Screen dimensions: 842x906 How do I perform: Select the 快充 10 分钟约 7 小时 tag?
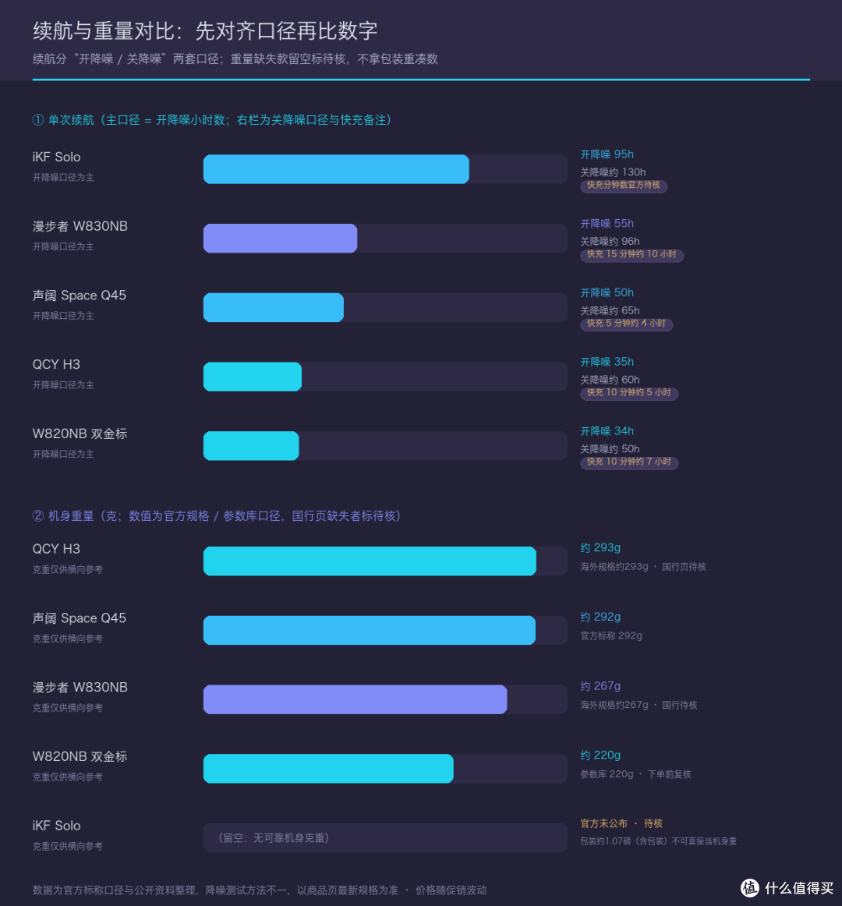(628, 462)
